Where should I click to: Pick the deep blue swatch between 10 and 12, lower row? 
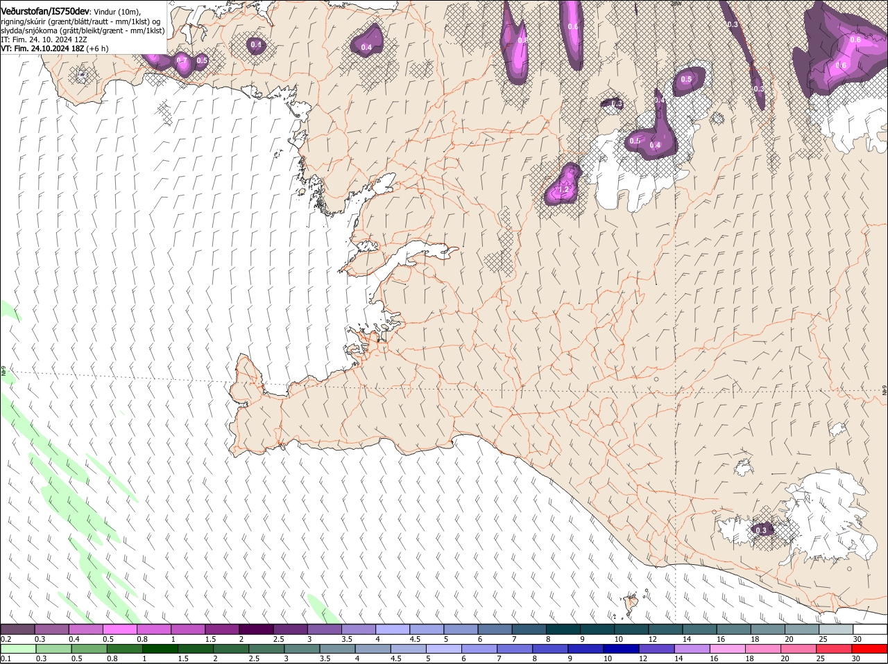(621, 649)
